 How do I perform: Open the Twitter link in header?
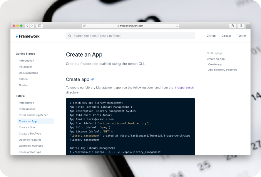[242, 36]
